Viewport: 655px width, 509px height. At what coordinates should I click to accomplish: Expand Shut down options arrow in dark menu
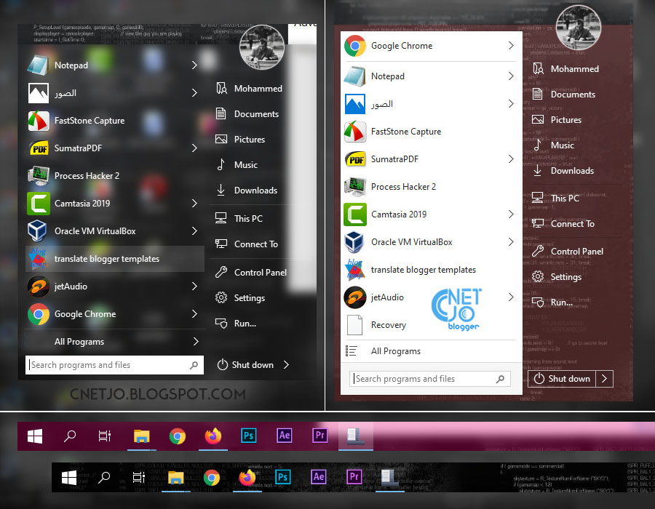[286, 364]
